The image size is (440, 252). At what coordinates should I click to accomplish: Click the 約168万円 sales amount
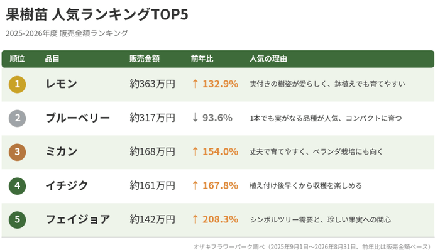(152, 152)
